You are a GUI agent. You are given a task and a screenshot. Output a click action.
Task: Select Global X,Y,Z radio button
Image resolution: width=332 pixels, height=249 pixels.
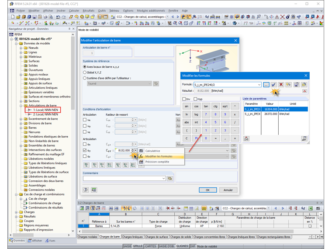(85, 73)
